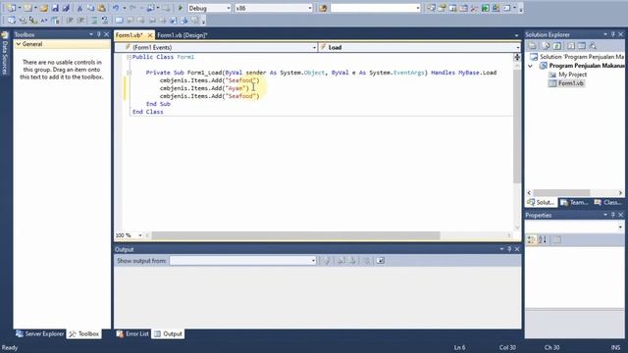628x353 pixels.
Task: Click Show All Files icon in Solution Explorer
Action: 546,46
